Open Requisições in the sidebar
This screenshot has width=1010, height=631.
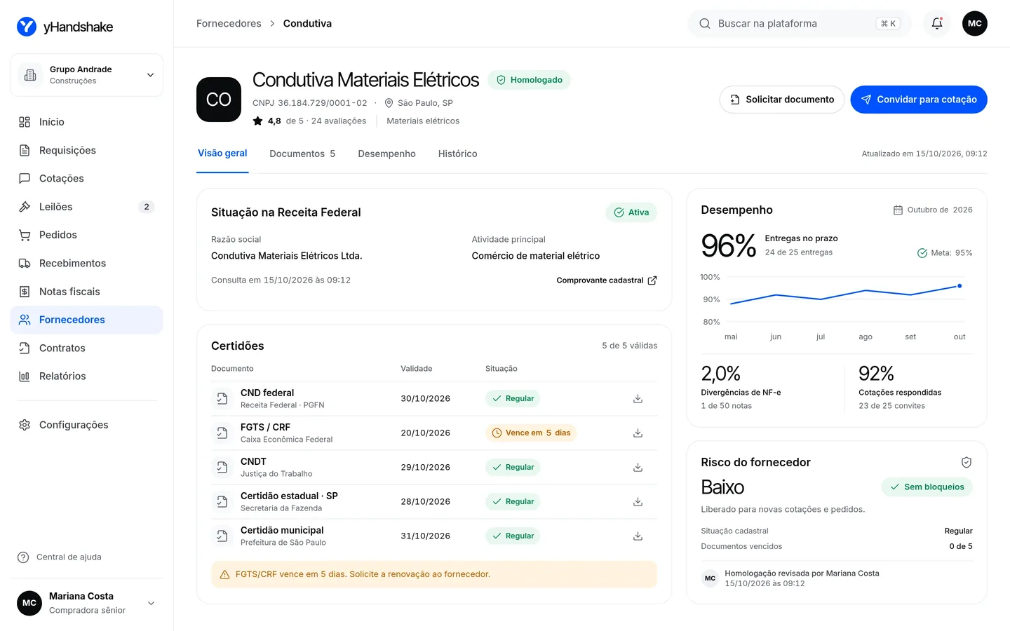pyautogui.click(x=86, y=150)
